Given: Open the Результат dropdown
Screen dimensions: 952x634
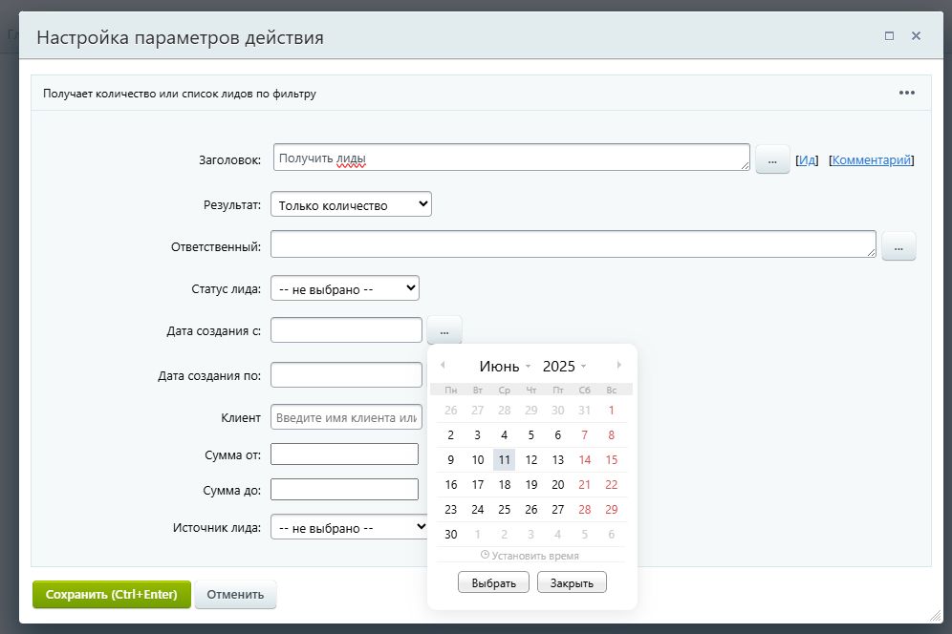Looking at the screenshot, I should 351,204.
